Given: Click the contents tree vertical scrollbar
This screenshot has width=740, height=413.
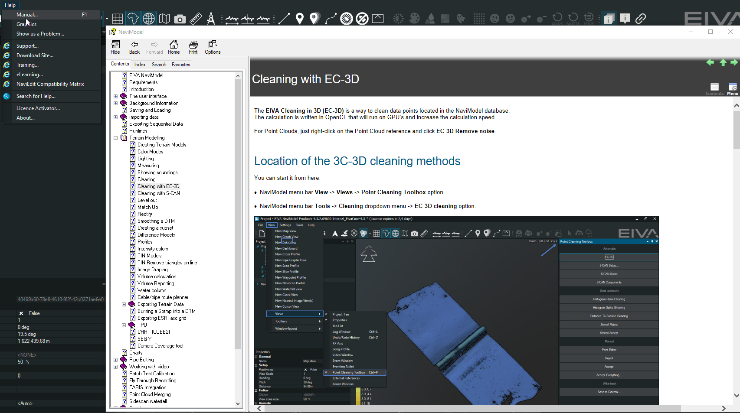Looking at the screenshot, I should click(x=238, y=214).
